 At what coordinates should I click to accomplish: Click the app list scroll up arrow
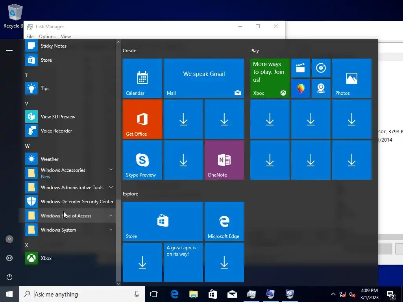tap(118, 42)
